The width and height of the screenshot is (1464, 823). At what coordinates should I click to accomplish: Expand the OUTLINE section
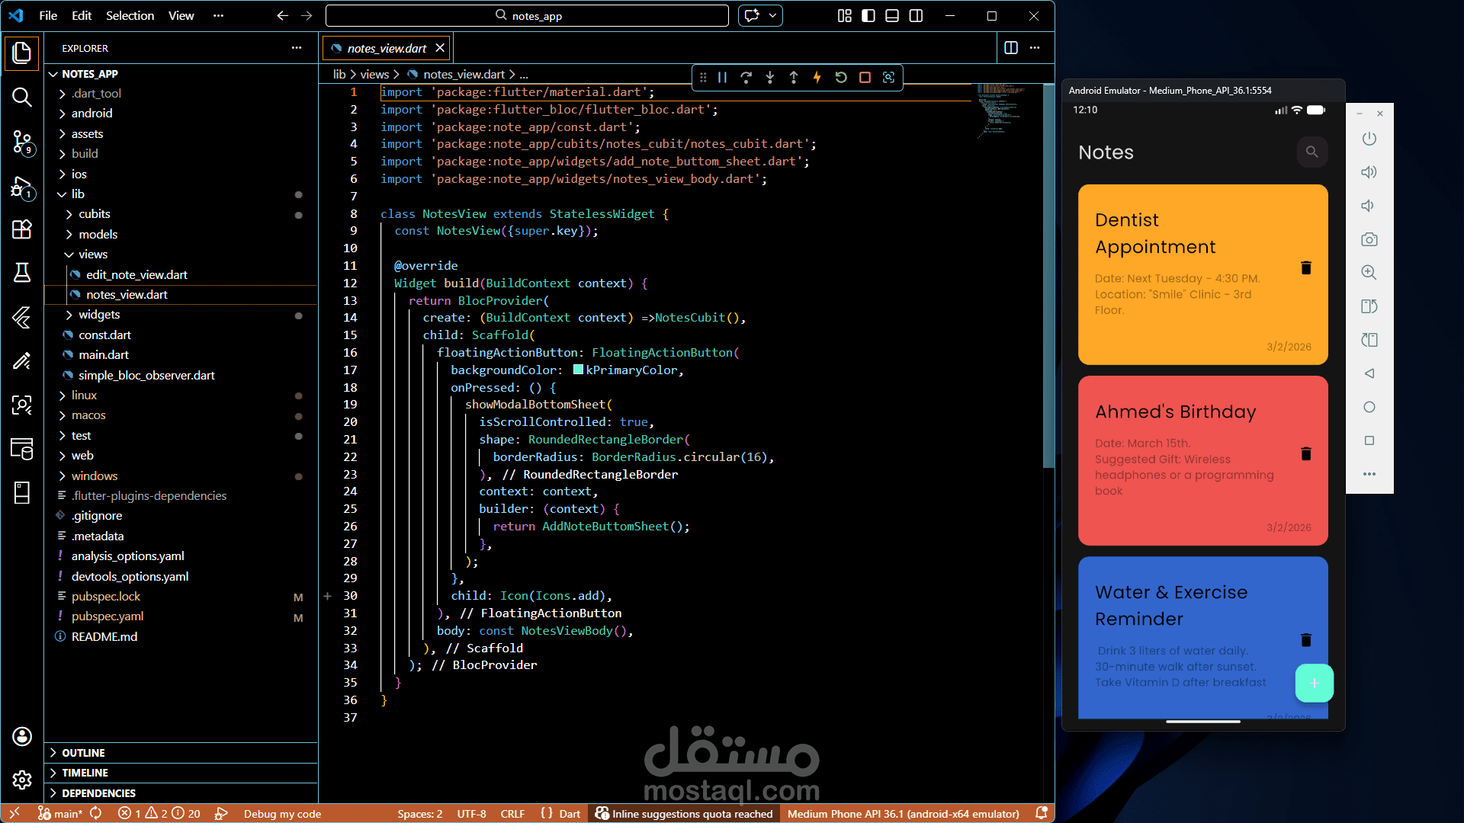coord(83,753)
